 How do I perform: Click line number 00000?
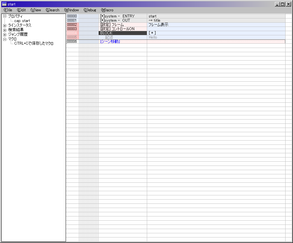(x=72, y=16)
